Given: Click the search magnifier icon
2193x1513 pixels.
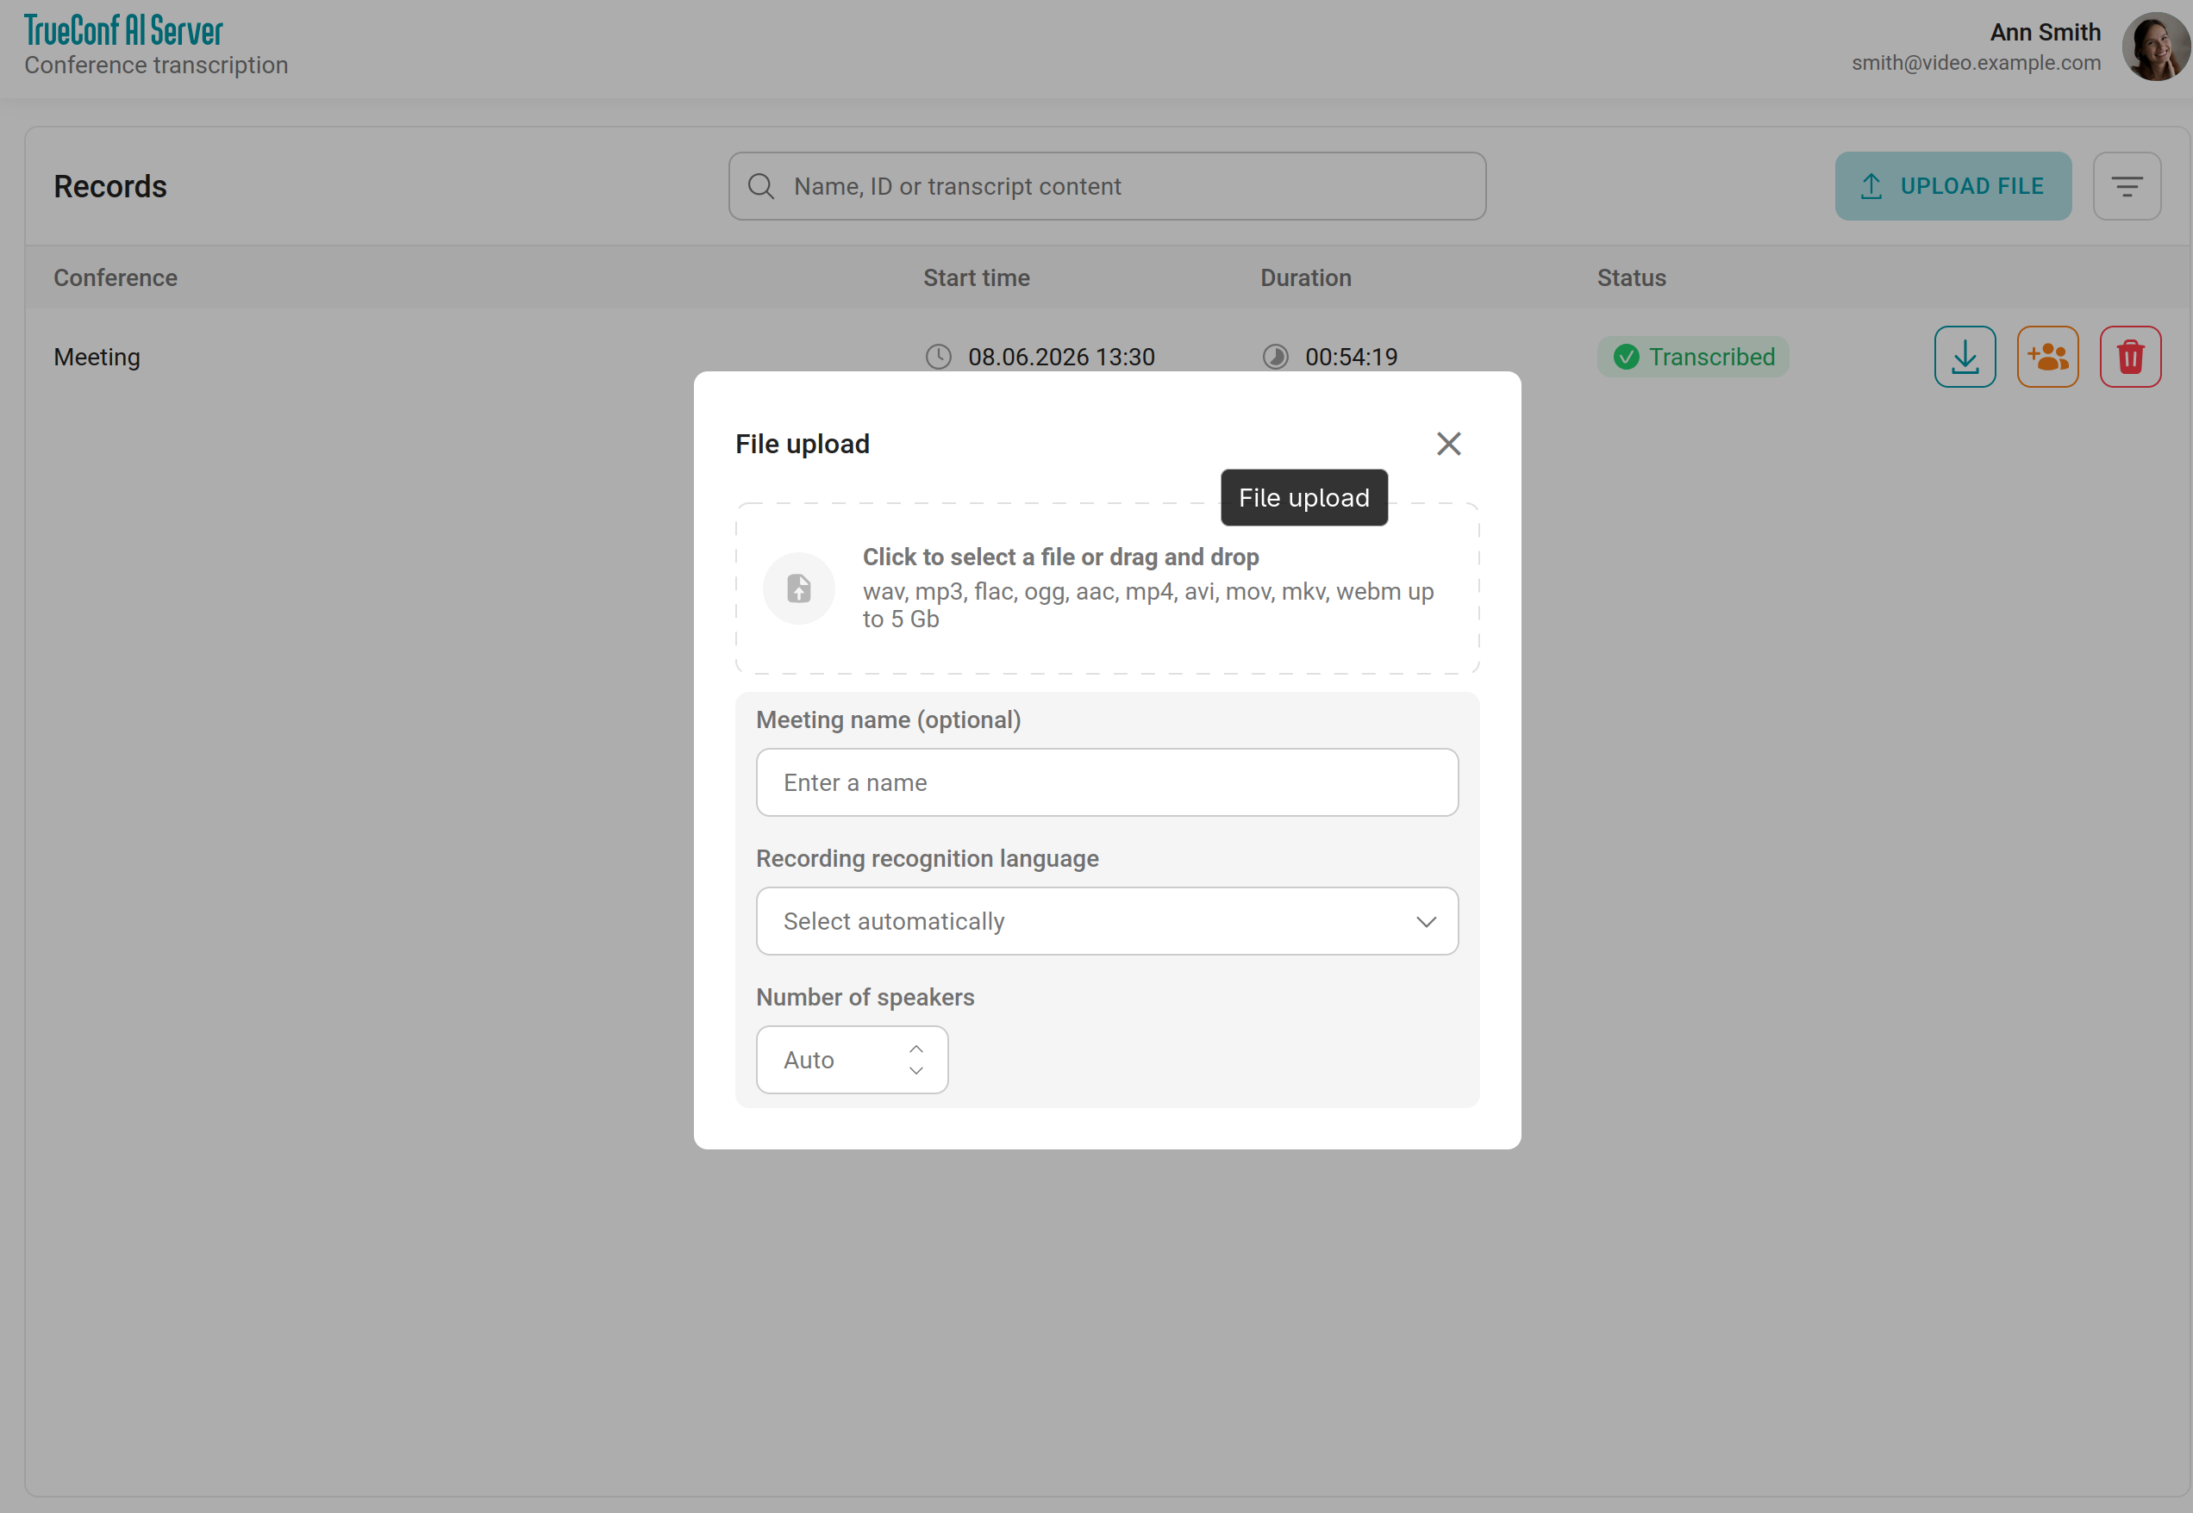Looking at the screenshot, I should 760,187.
